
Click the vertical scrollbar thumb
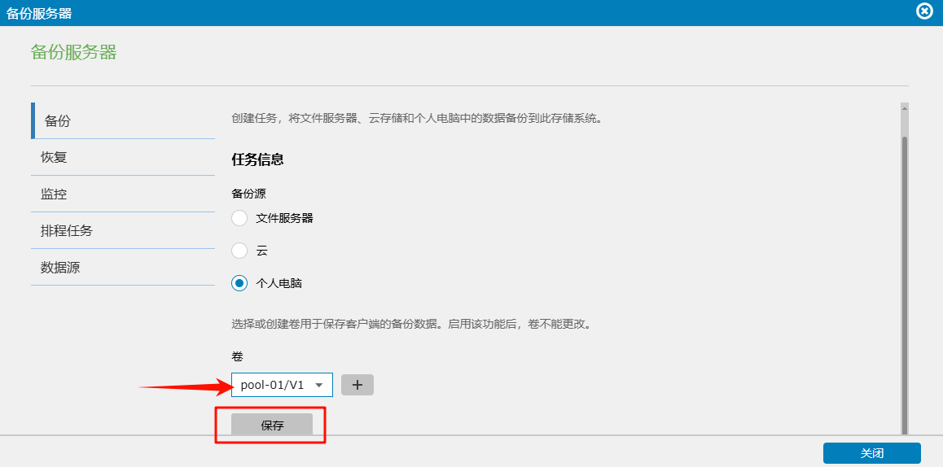(x=904, y=277)
